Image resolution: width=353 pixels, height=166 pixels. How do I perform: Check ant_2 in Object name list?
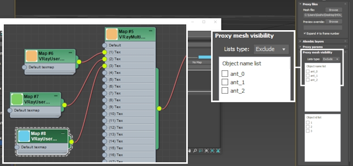[308, 80]
